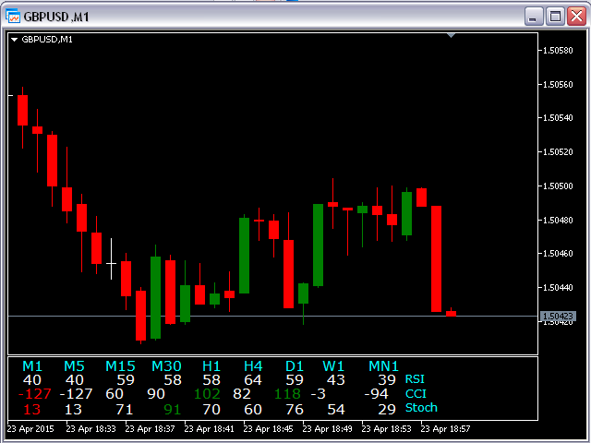
Task: Close the GBPUSD,M1 chart window
Action: pyautogui.click(x=576, y=17)
